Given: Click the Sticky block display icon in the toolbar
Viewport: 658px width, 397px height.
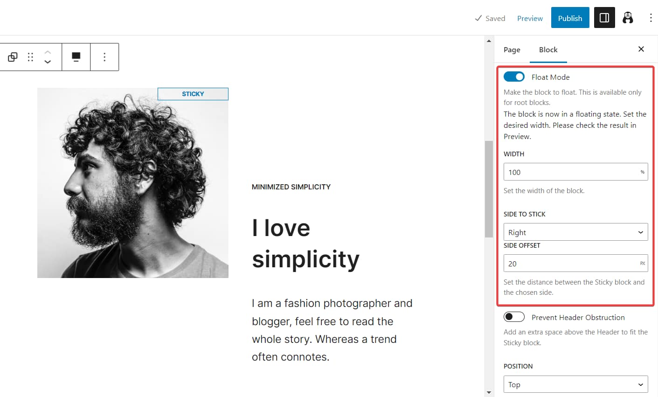Looking at the screenshot, I should point(76,56).
